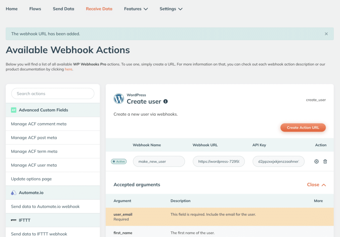Click the Webhook Name column header
The height and width of the screenshot is (237, 340).
click(x=147, y=145)
